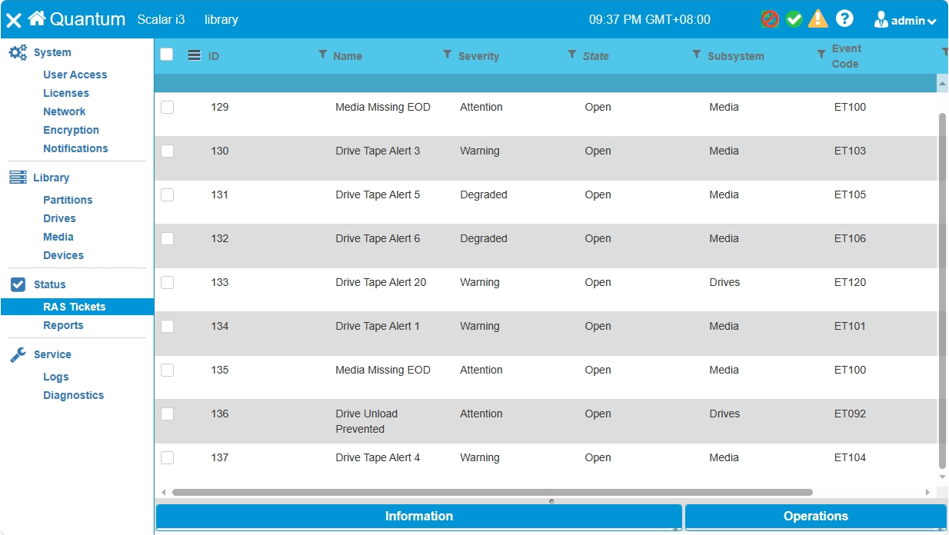Toggle the select-all header checkbox
949x535 pixels.
(x=167, y=55)
